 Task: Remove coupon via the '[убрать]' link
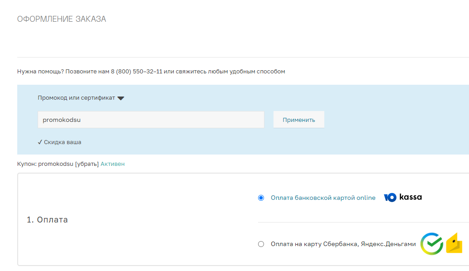point(87,164)
